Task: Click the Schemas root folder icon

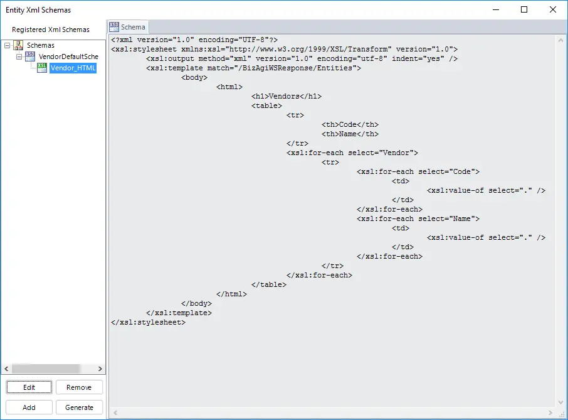Action: tap(18, 45)
